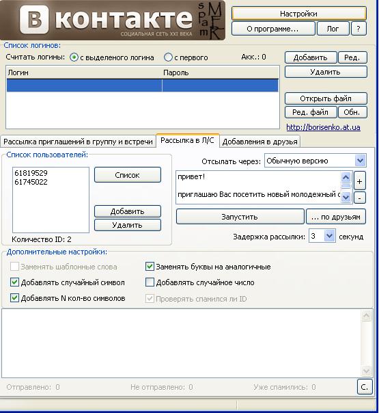Click the question mark help button

point(359,29)
